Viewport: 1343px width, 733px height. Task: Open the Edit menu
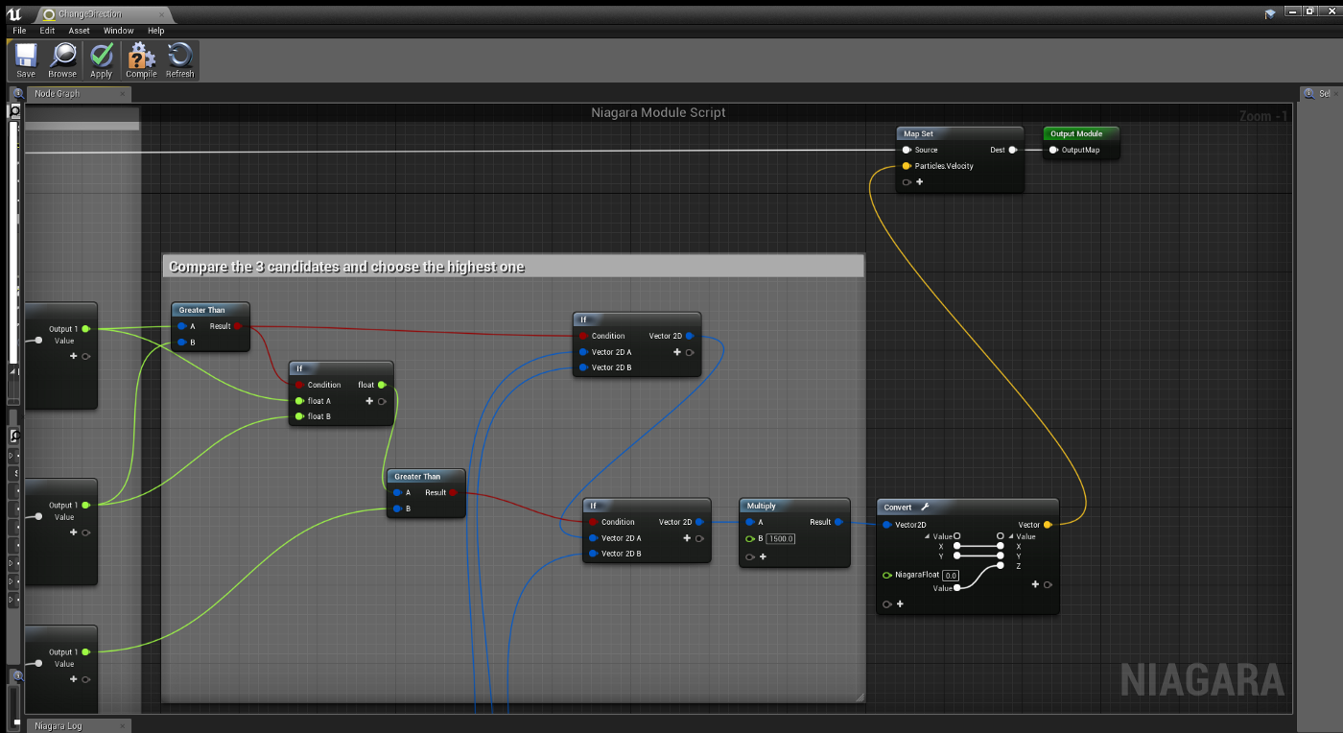(x=47, y=31)
